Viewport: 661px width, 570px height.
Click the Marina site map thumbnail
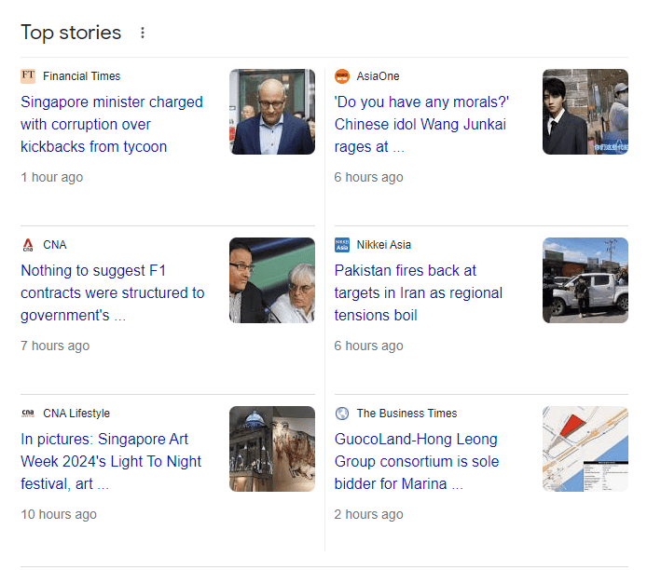click(585, 449)
